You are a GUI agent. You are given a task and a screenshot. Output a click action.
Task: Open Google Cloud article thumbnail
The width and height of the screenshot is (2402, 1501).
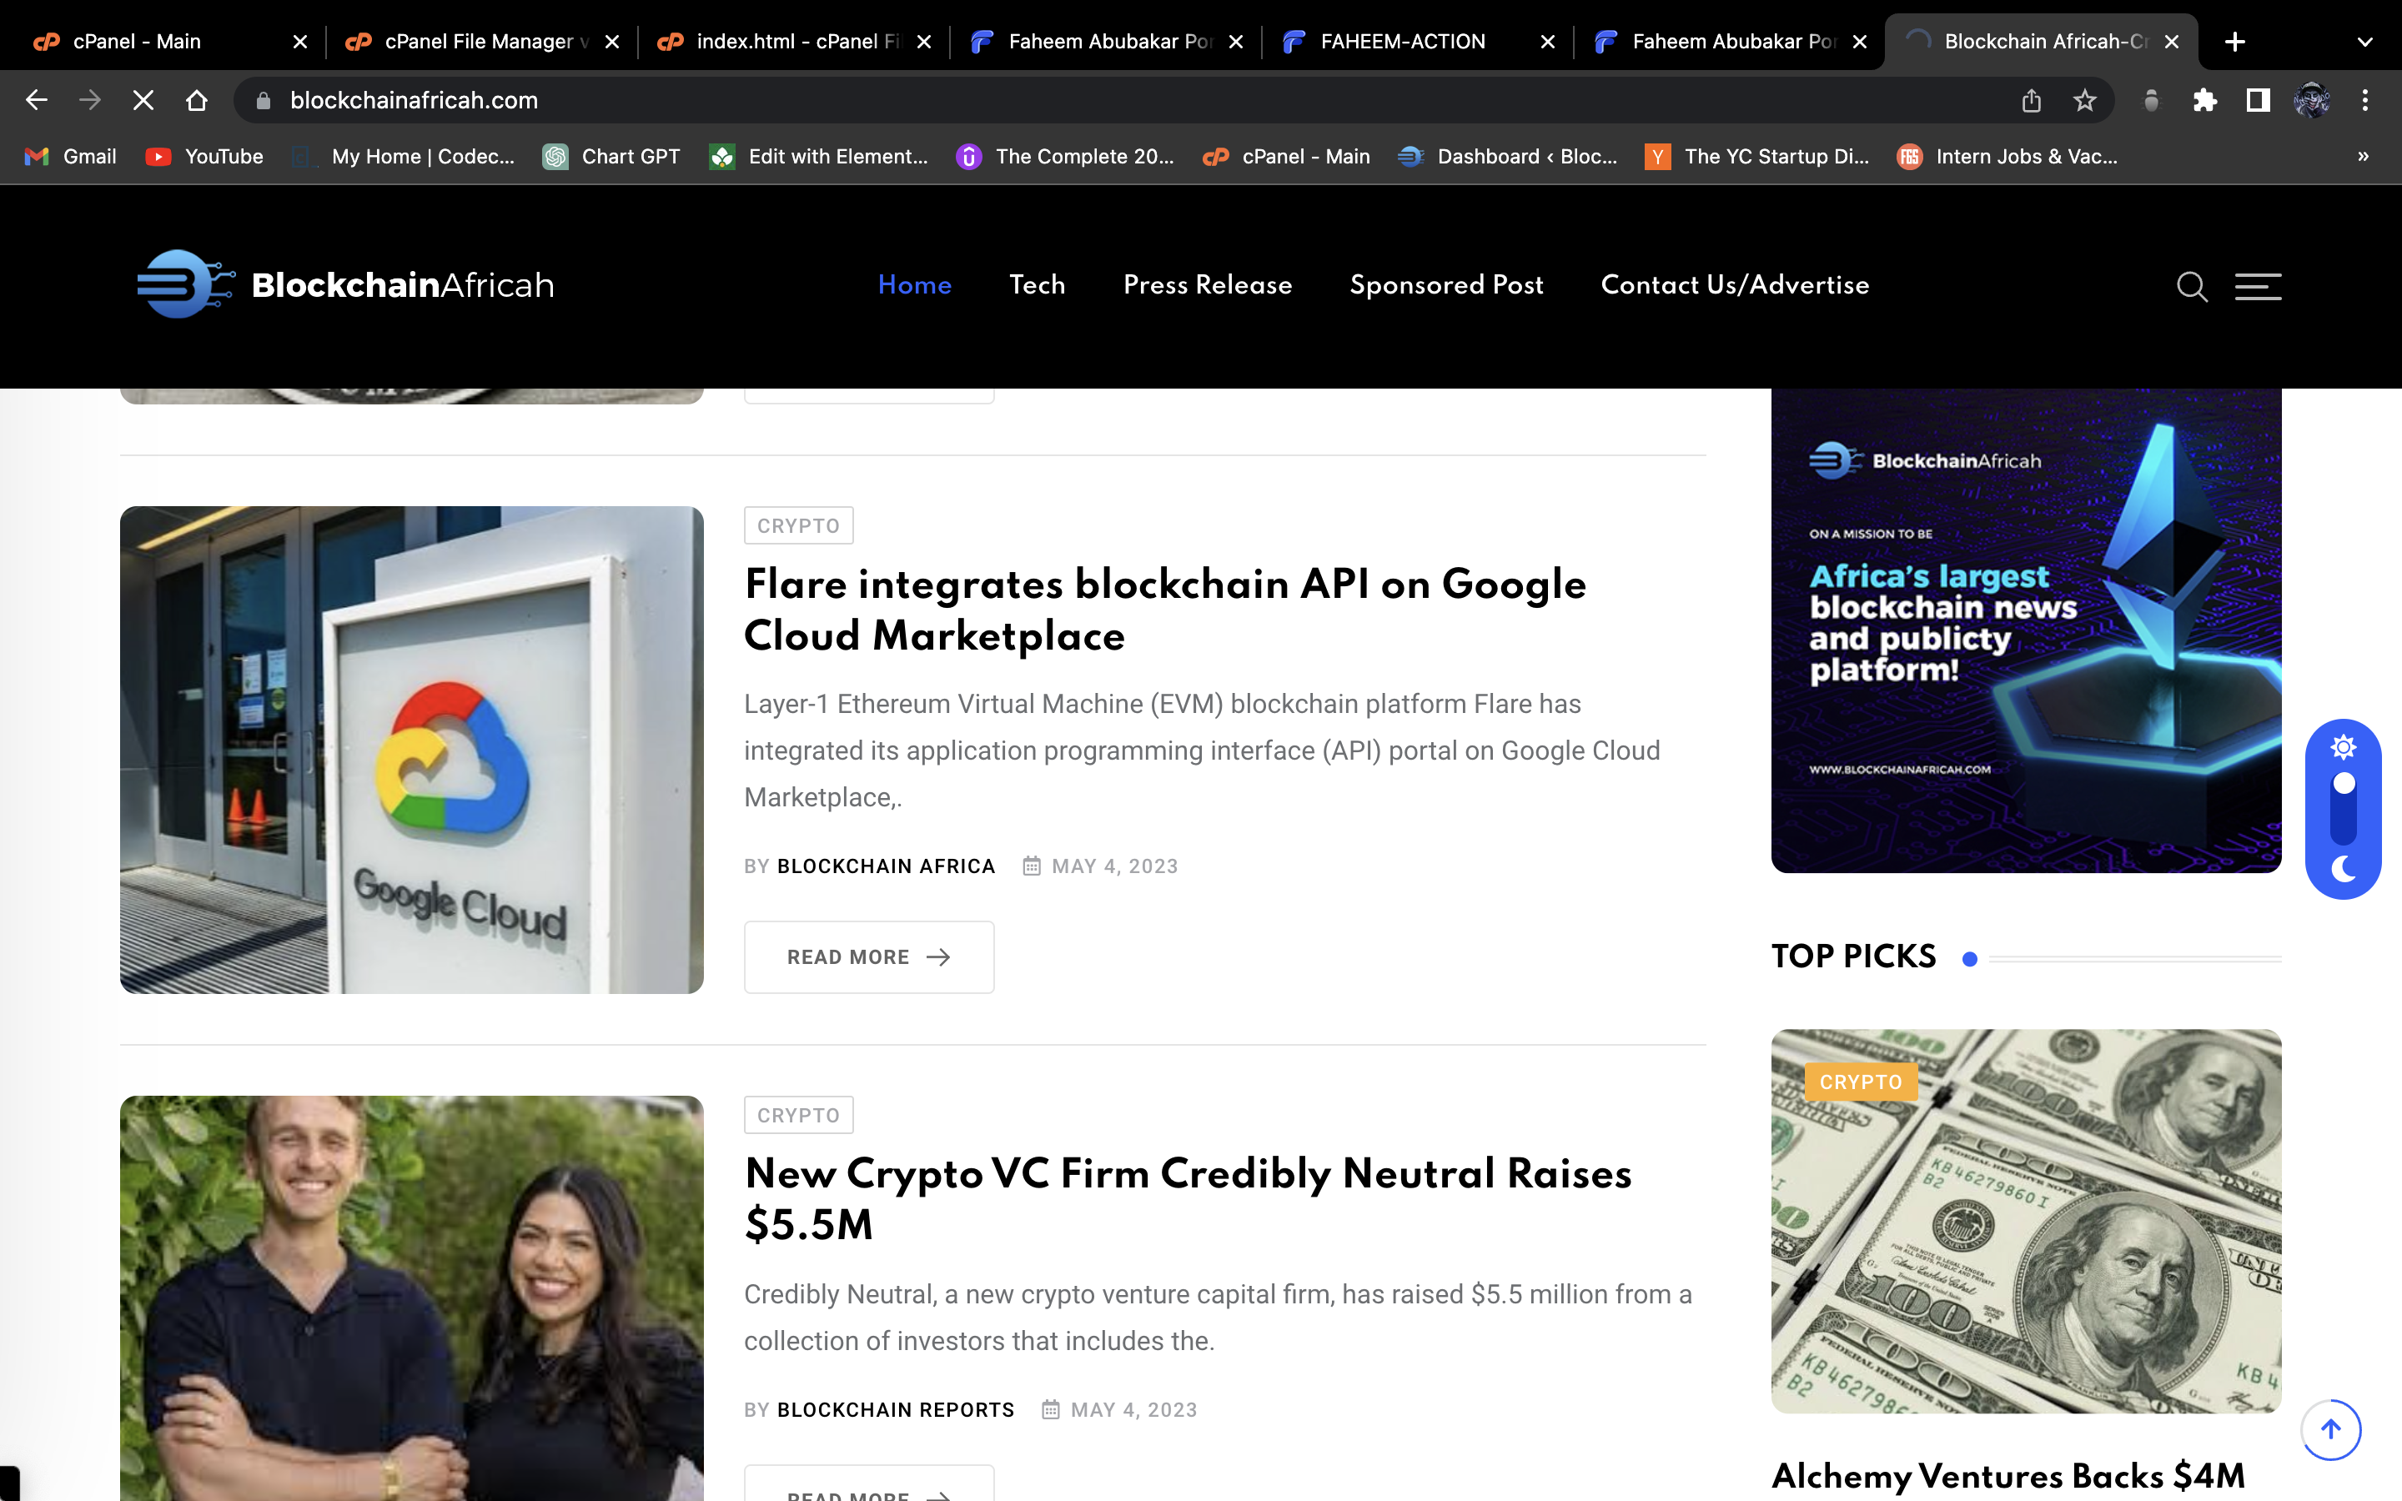pyautogui.click(x=412, y=750)
